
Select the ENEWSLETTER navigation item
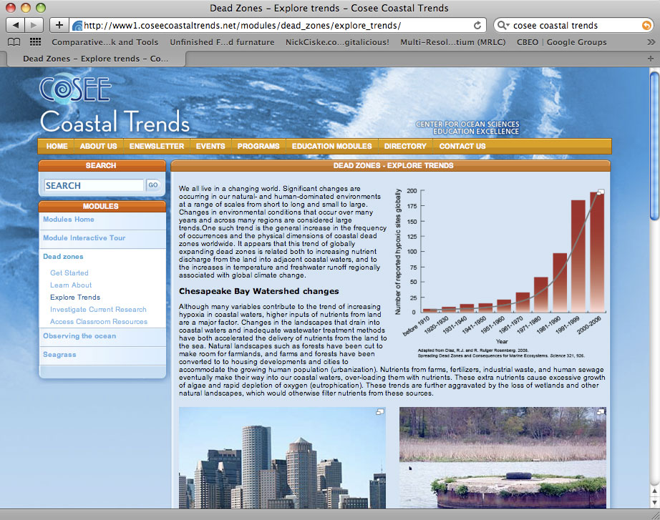click(156, 146)
